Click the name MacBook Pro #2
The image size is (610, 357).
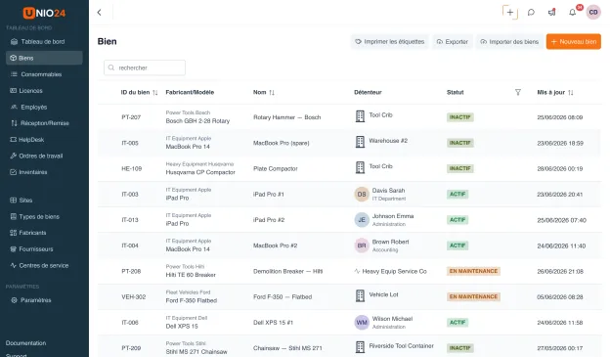click(275, 245)
